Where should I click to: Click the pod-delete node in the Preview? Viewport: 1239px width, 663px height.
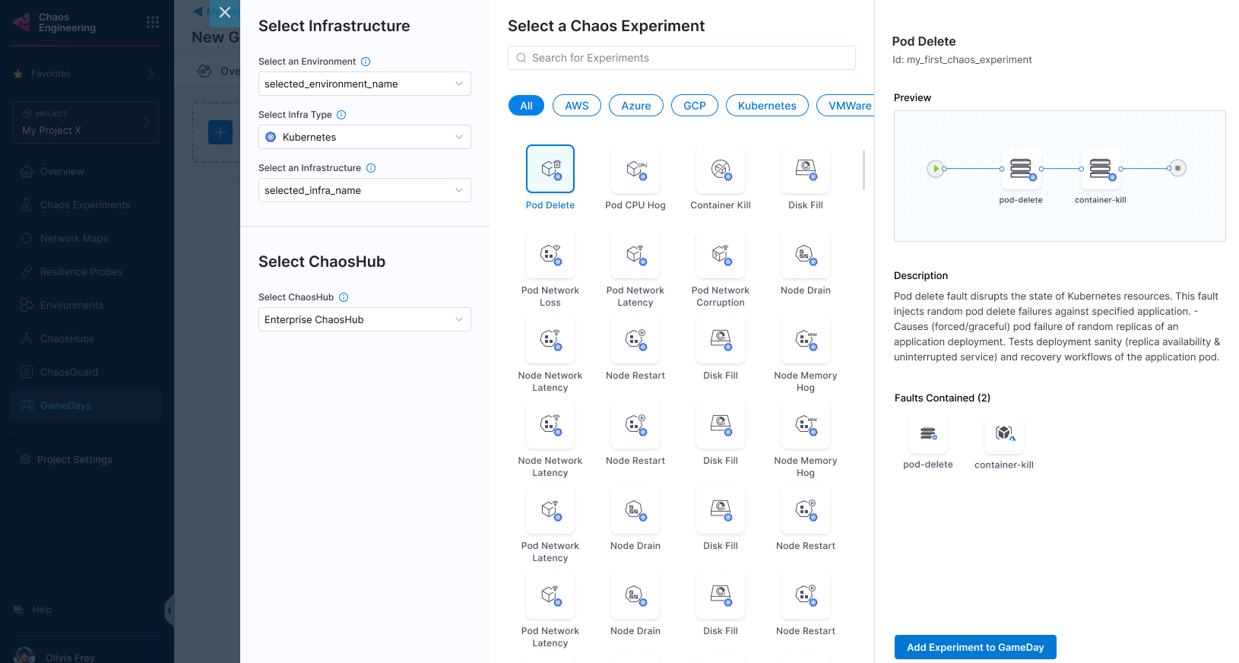(1021, 169)
